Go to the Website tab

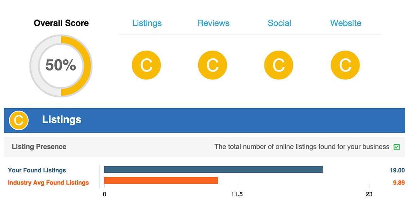click(345, 23)
